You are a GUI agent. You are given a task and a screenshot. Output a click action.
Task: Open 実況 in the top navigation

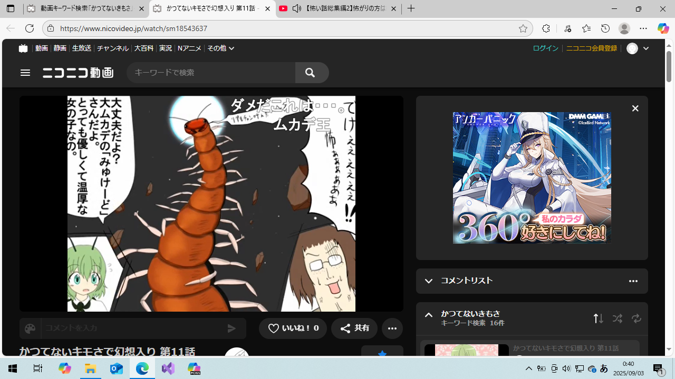pos(166,48)
